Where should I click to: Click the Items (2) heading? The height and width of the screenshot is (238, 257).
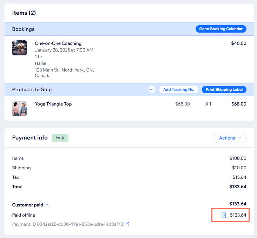(24, 13)
